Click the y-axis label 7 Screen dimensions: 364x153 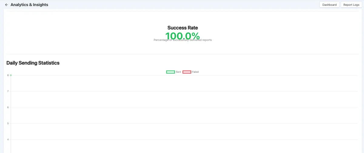pos(8,91)
